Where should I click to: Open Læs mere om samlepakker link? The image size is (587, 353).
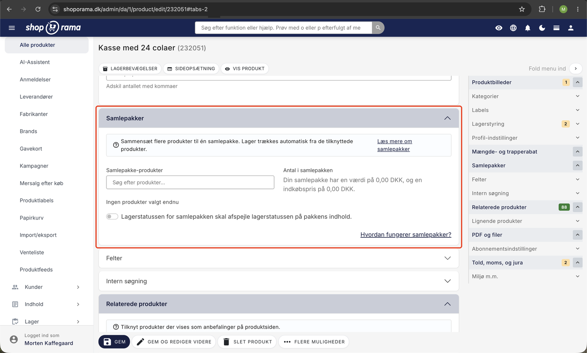(395, 145)
